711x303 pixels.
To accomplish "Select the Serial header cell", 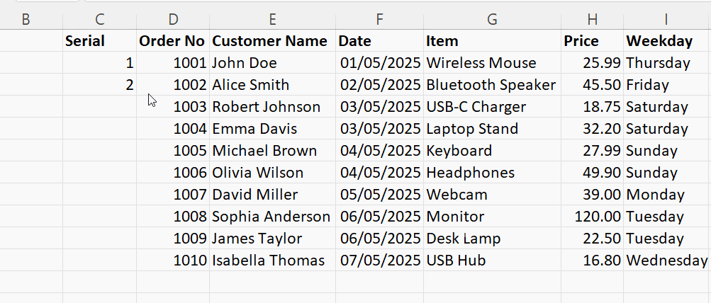I will pyautogui.click(x=99, y=41).
